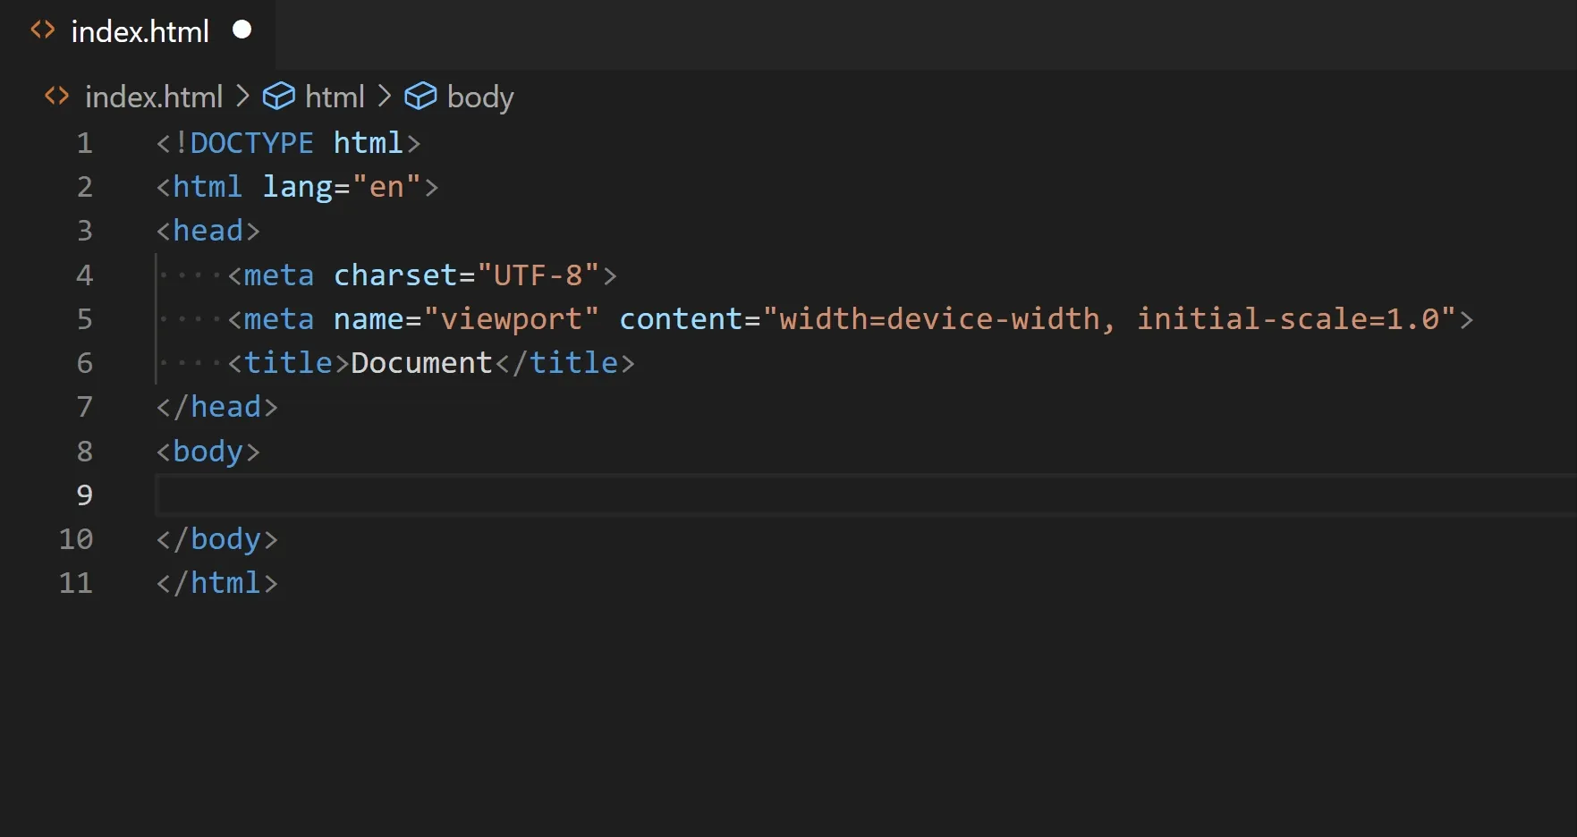Click the "viewport" attribute value on line 5
The image size is (1577, 837).
tap(511, 319)
